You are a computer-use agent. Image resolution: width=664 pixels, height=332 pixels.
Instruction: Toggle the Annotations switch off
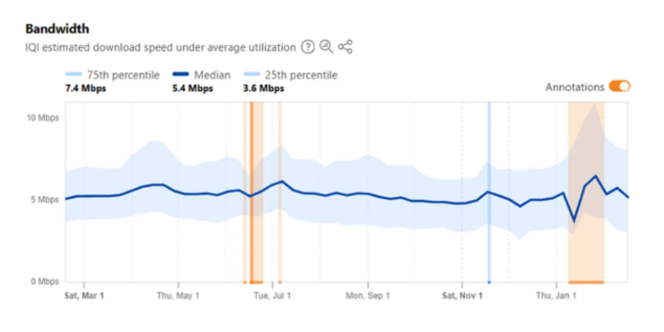(x=619, y=86)
